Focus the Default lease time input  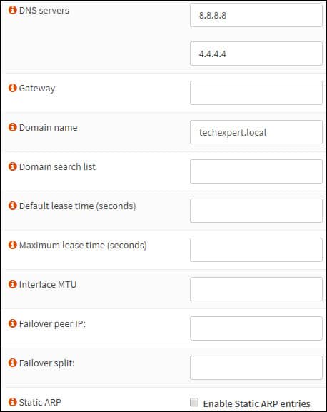[256, 211]
